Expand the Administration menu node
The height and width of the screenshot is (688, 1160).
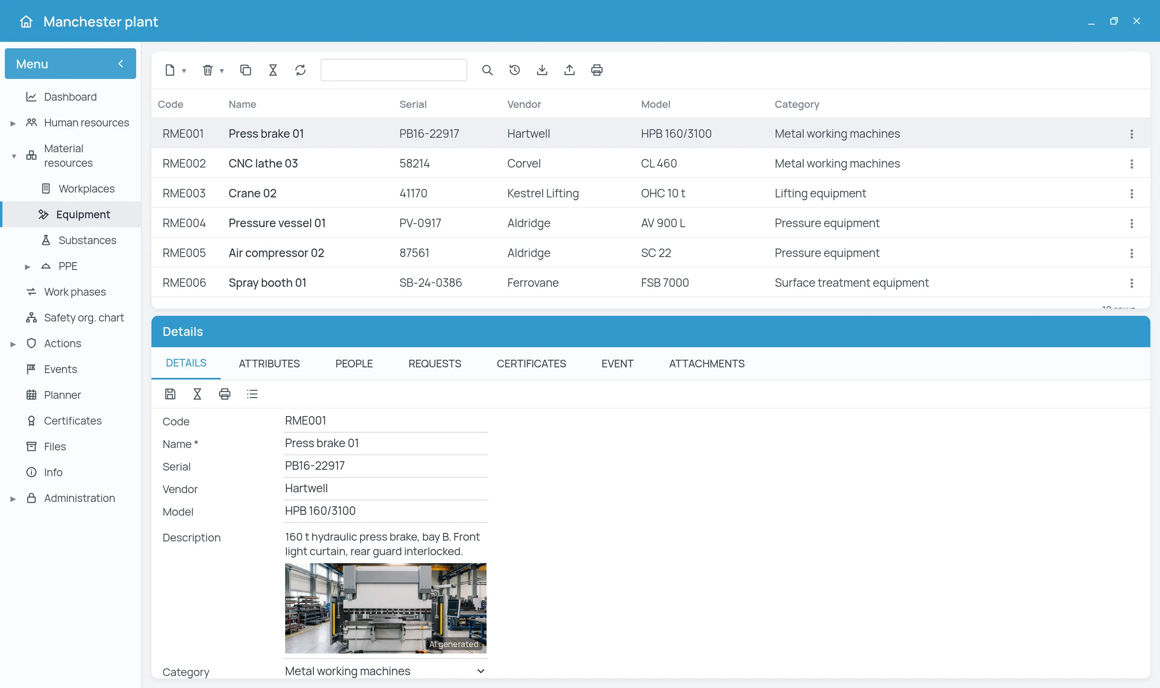click(x=13, y=499)
